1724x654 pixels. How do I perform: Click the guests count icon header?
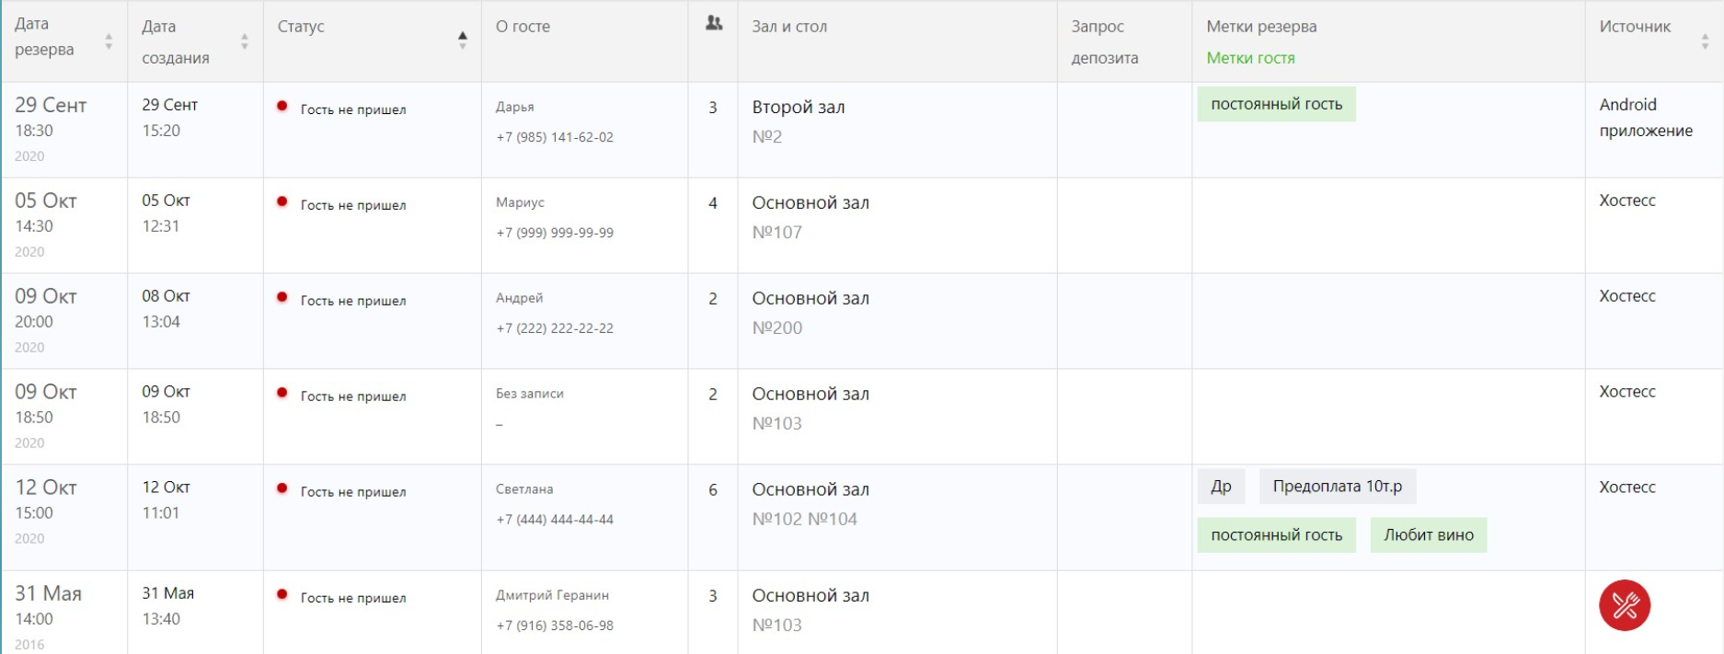click(x=713, y=24)
